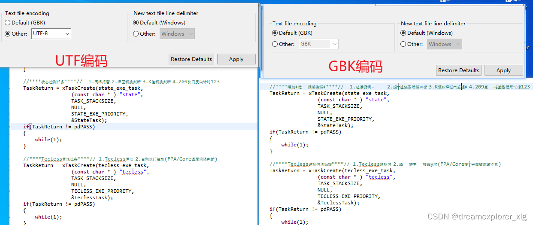This screenshot has width=533, height=225.
Task: Click garbled Tecless comment with (FPA/Core, right editor
Action: [385, 164]
